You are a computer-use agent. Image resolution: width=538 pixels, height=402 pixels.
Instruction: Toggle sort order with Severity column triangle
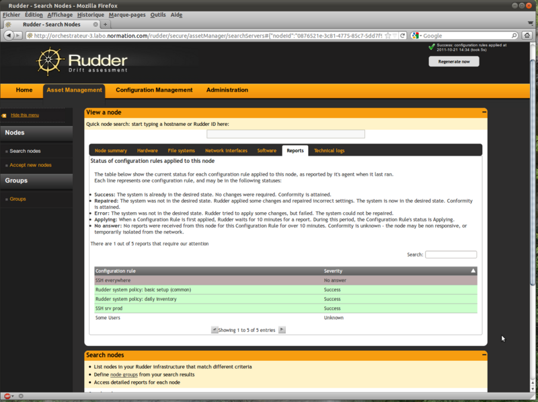(473, 271)
